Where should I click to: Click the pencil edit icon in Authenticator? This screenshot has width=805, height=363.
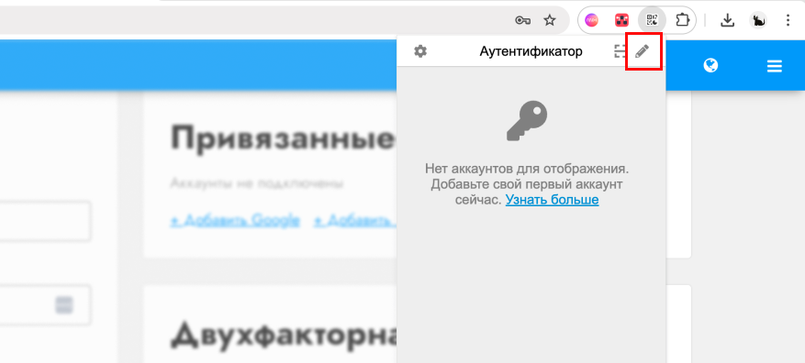tap(643, 51)
